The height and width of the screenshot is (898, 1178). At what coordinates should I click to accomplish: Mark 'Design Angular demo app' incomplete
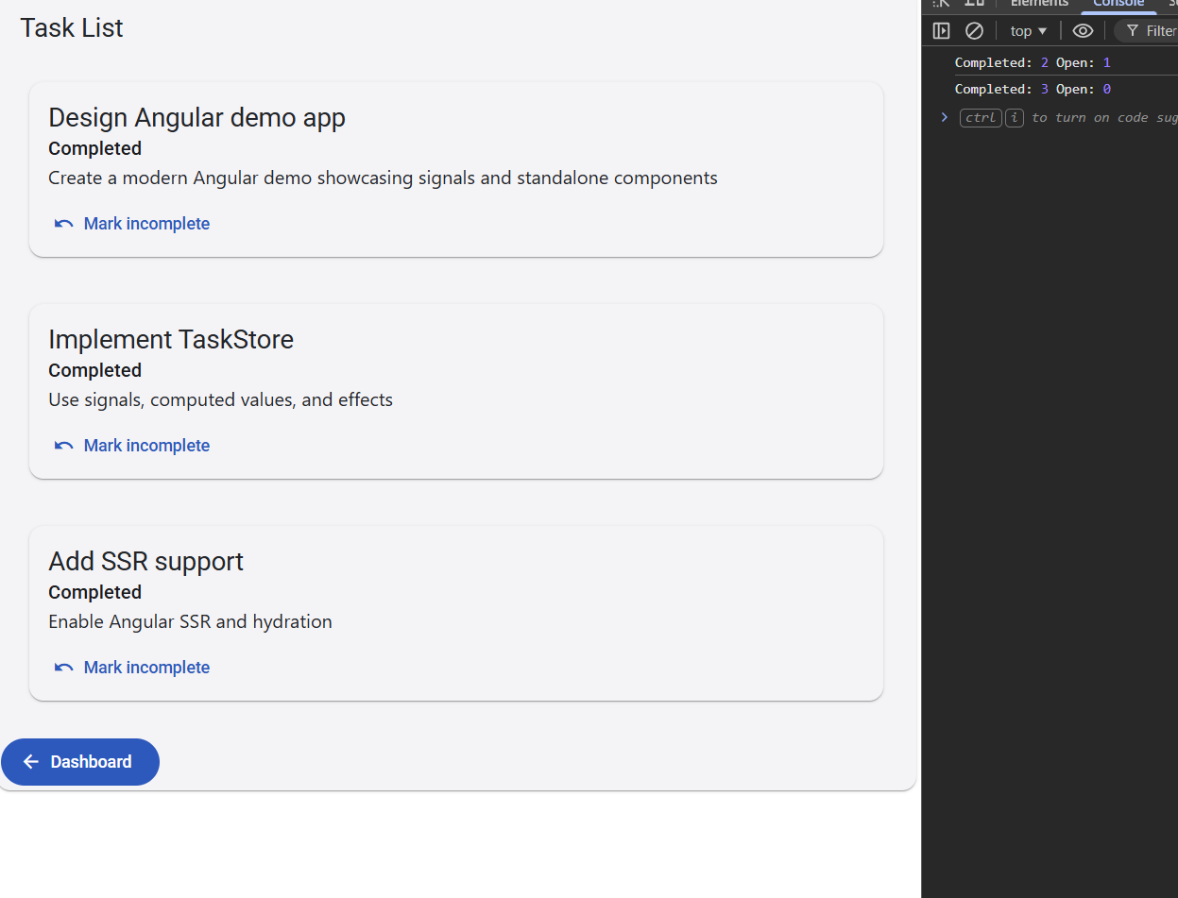[x=146, y=223]
